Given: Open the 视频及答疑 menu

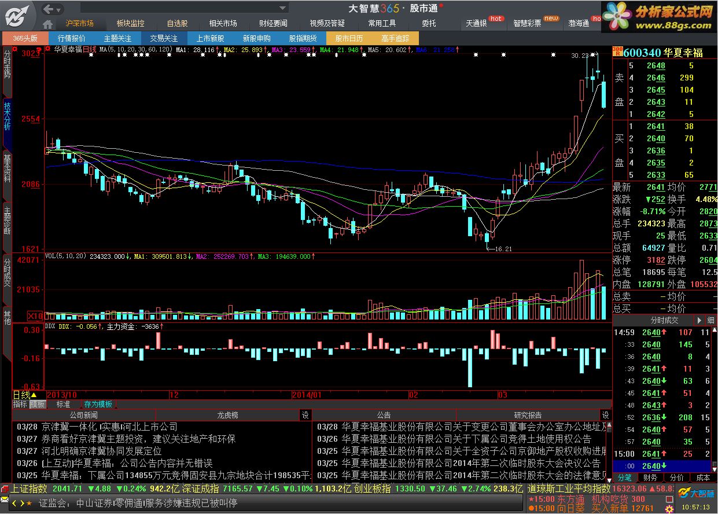Looking at the screenshot, I should pos(327,24).
